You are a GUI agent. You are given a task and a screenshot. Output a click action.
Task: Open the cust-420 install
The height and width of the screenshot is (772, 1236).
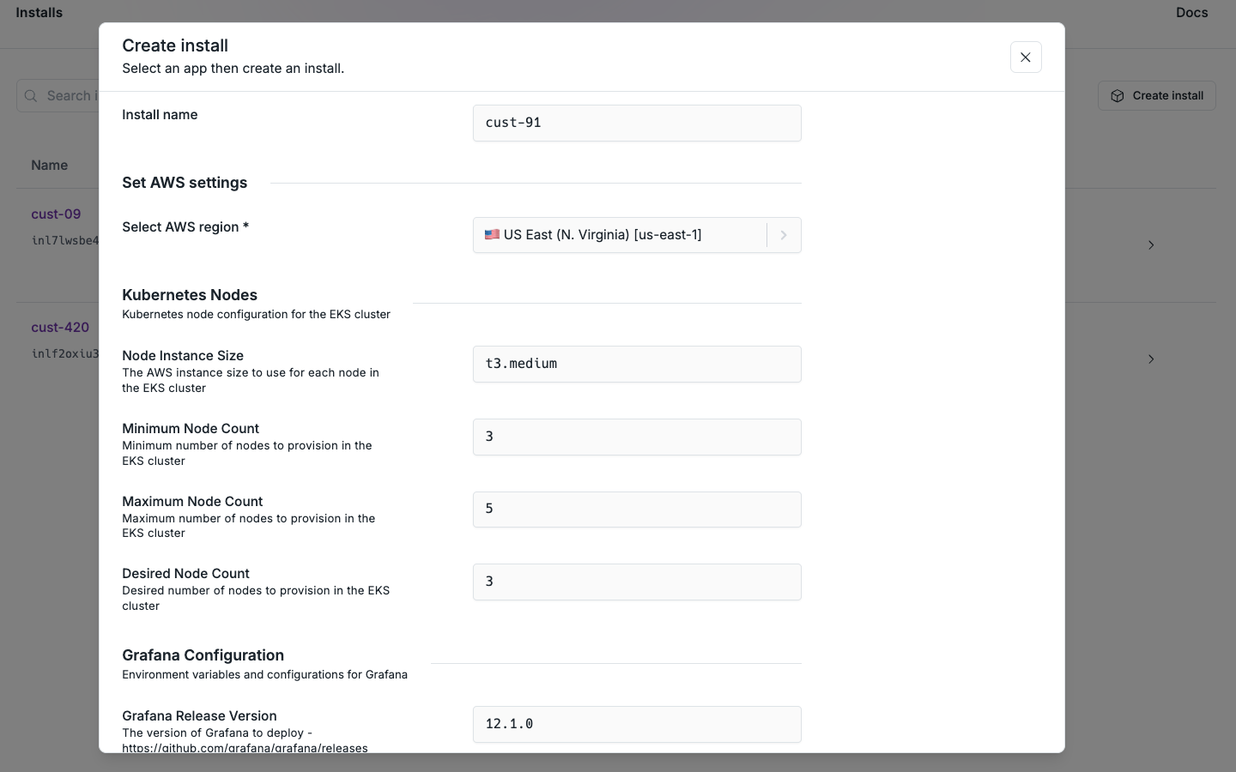59,327
